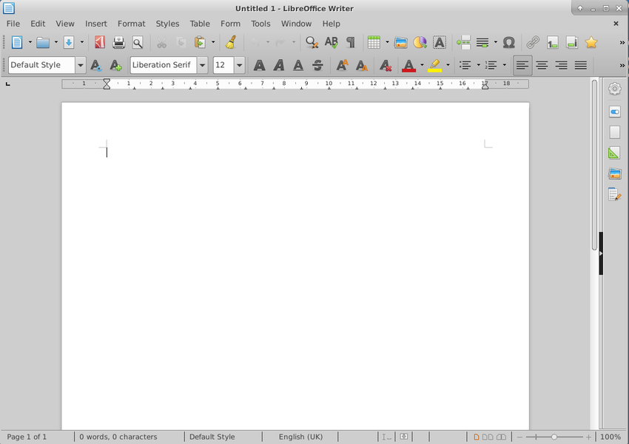Toggle strikethrough formatting
Viewport: 629px width, 444px height.
317,65
